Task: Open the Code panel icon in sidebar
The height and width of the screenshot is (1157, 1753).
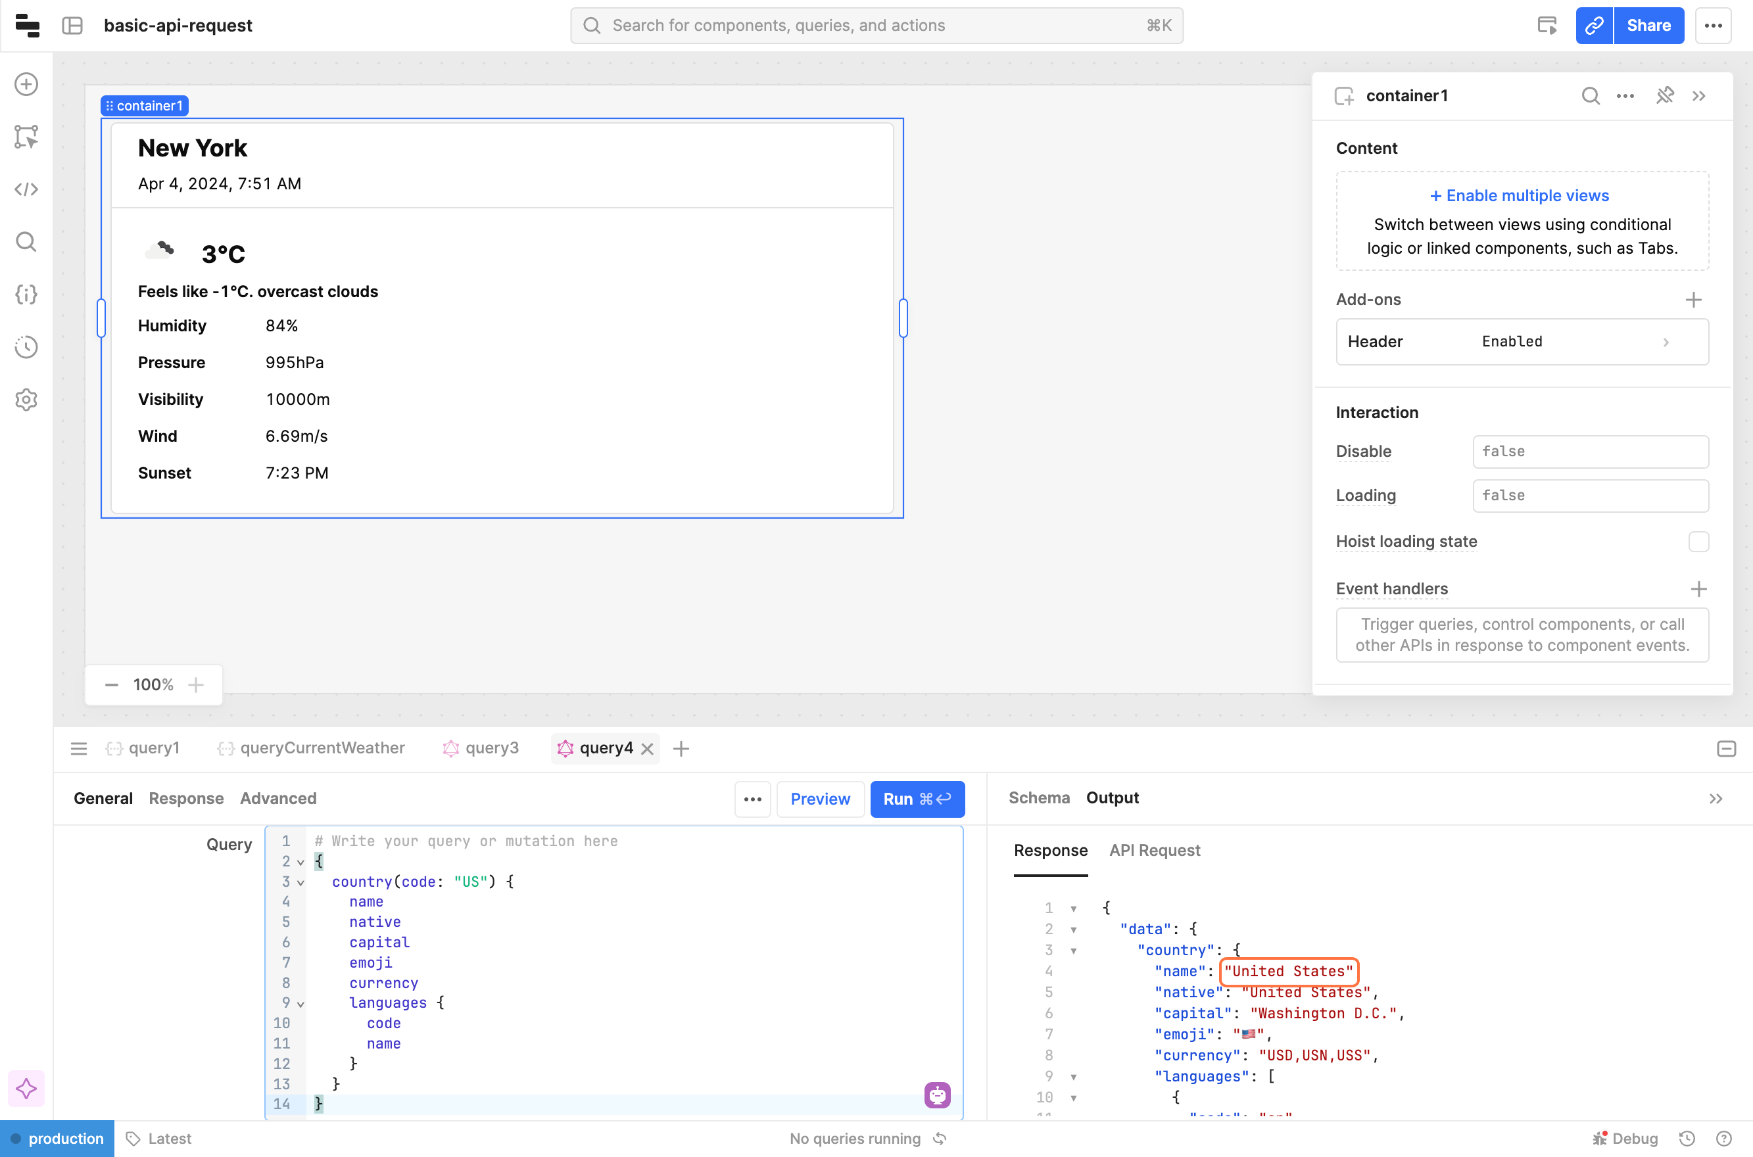Action: 26,189
